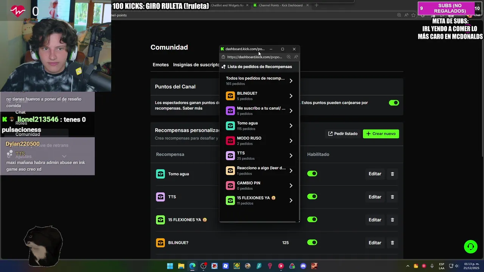Viewport: 484px width, 272px height.
Task: Expand MODO RUSO requests chevron
Action: pyautogui.click(x=291, y=141)
